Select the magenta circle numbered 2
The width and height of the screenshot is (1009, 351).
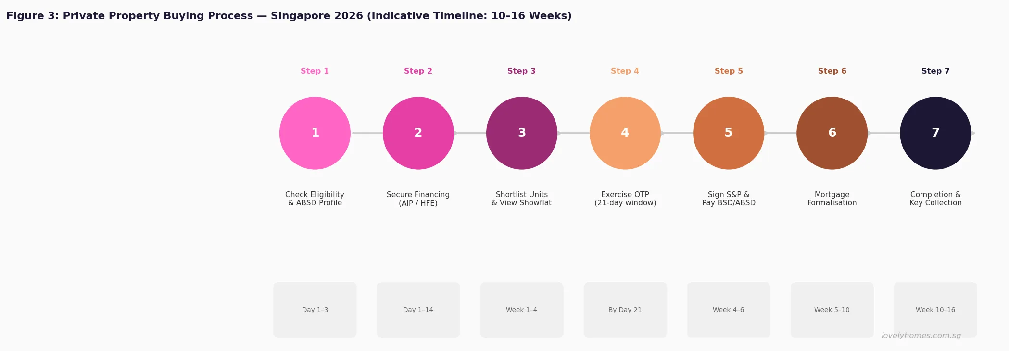click(x=418, y=133)
